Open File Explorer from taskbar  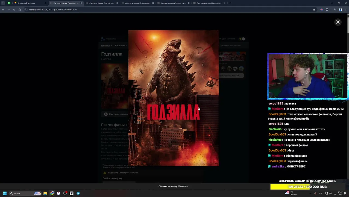tap(45, 193)
